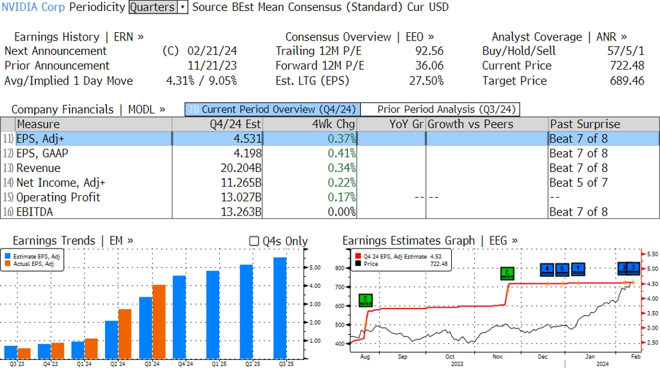Select the blue event marker numbered 1
The image size is (660, 369).
[x=578, y=269]
